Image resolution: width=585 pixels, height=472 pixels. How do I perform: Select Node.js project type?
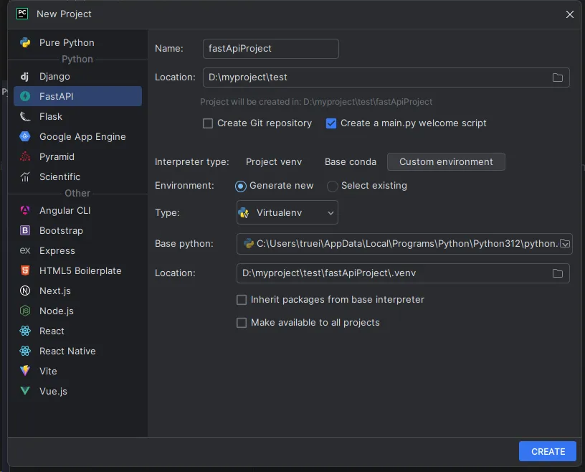coord(77,311)
